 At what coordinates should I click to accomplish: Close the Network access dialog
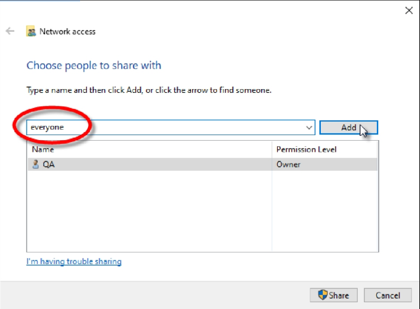(408, 10)
